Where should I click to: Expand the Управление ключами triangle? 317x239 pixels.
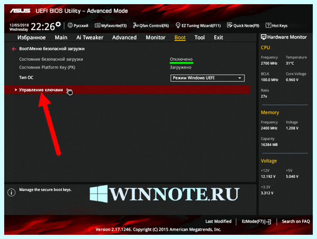coord(15,90)
